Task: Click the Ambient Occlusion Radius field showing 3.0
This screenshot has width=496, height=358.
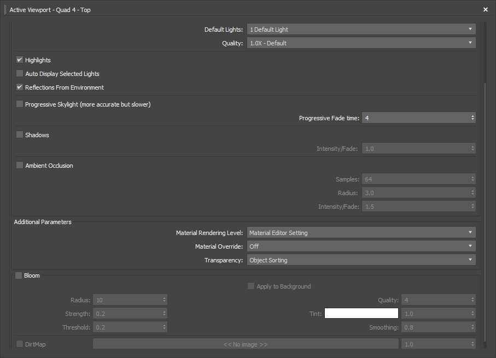Action: click(419, 193)
